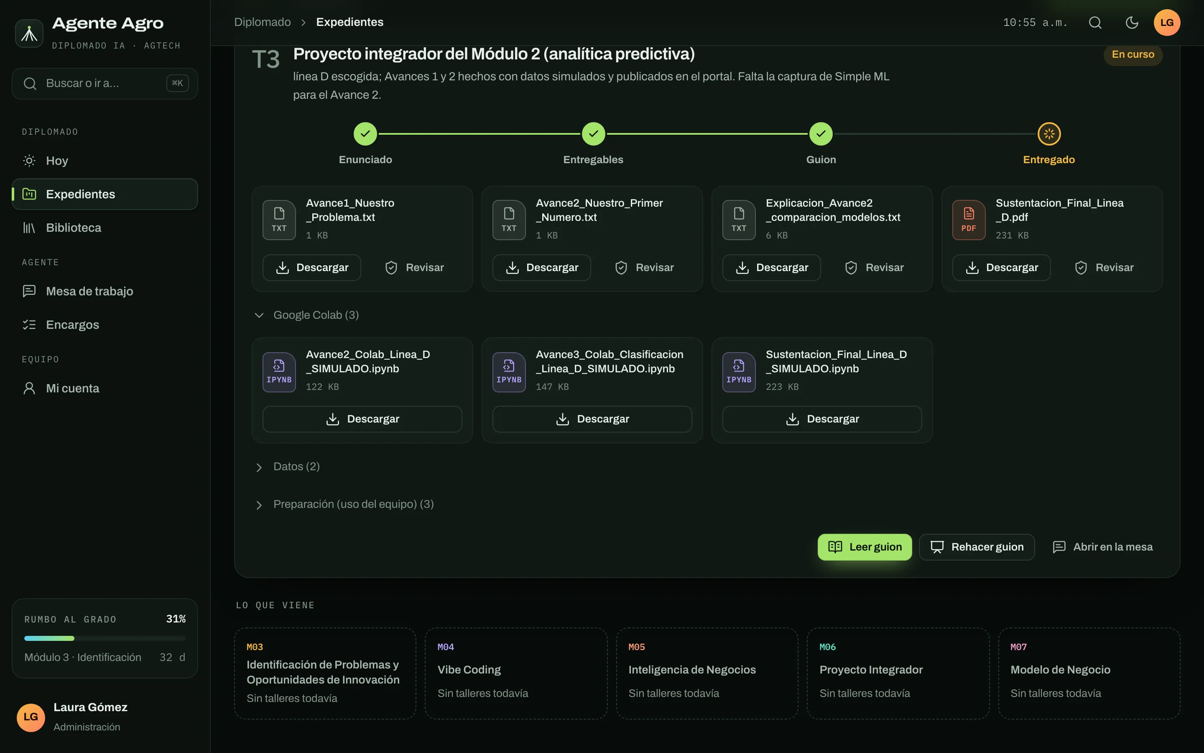Screen dimensions: 1204x753
Task: Select the Entregables step checkmark
Action: 593,133
